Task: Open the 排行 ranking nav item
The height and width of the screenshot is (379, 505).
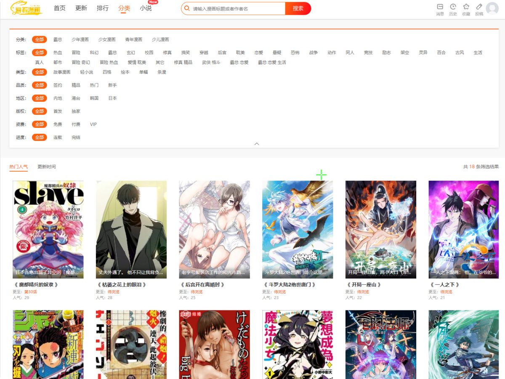Action: 103,8
